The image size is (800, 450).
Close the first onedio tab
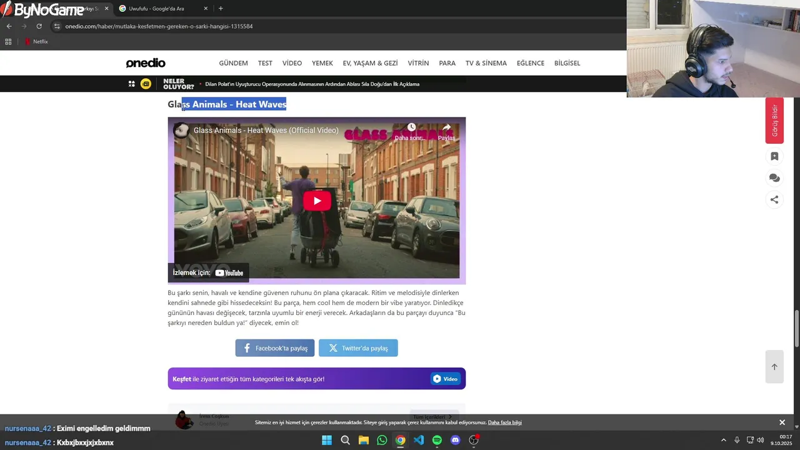[106, 8]
